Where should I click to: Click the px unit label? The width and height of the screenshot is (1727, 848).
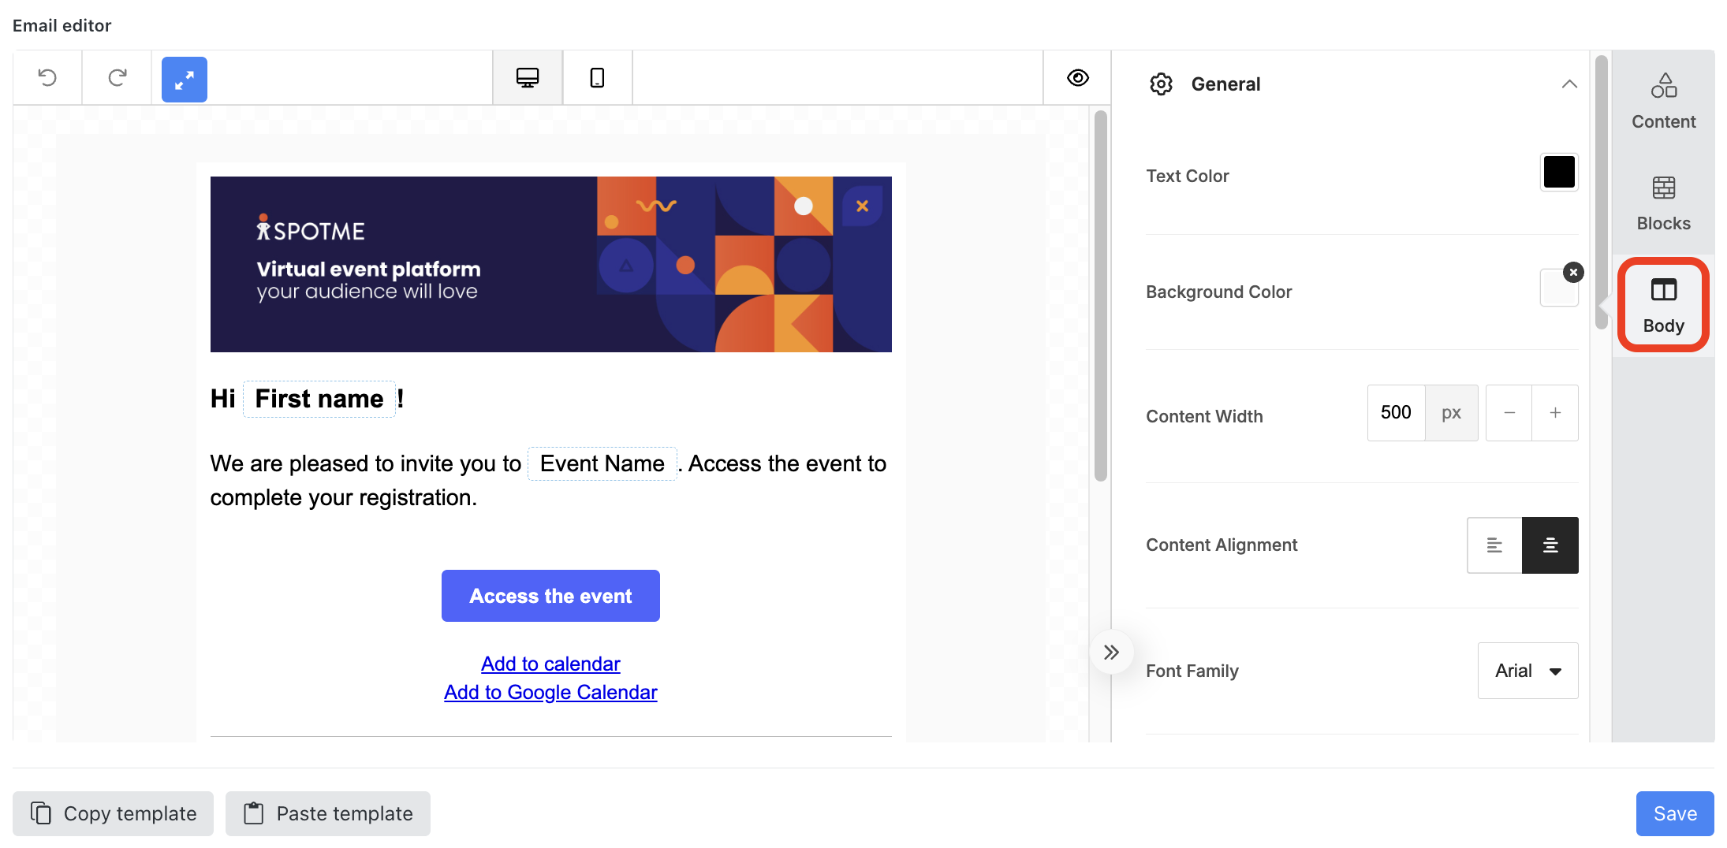click(x=1451, y=412)
